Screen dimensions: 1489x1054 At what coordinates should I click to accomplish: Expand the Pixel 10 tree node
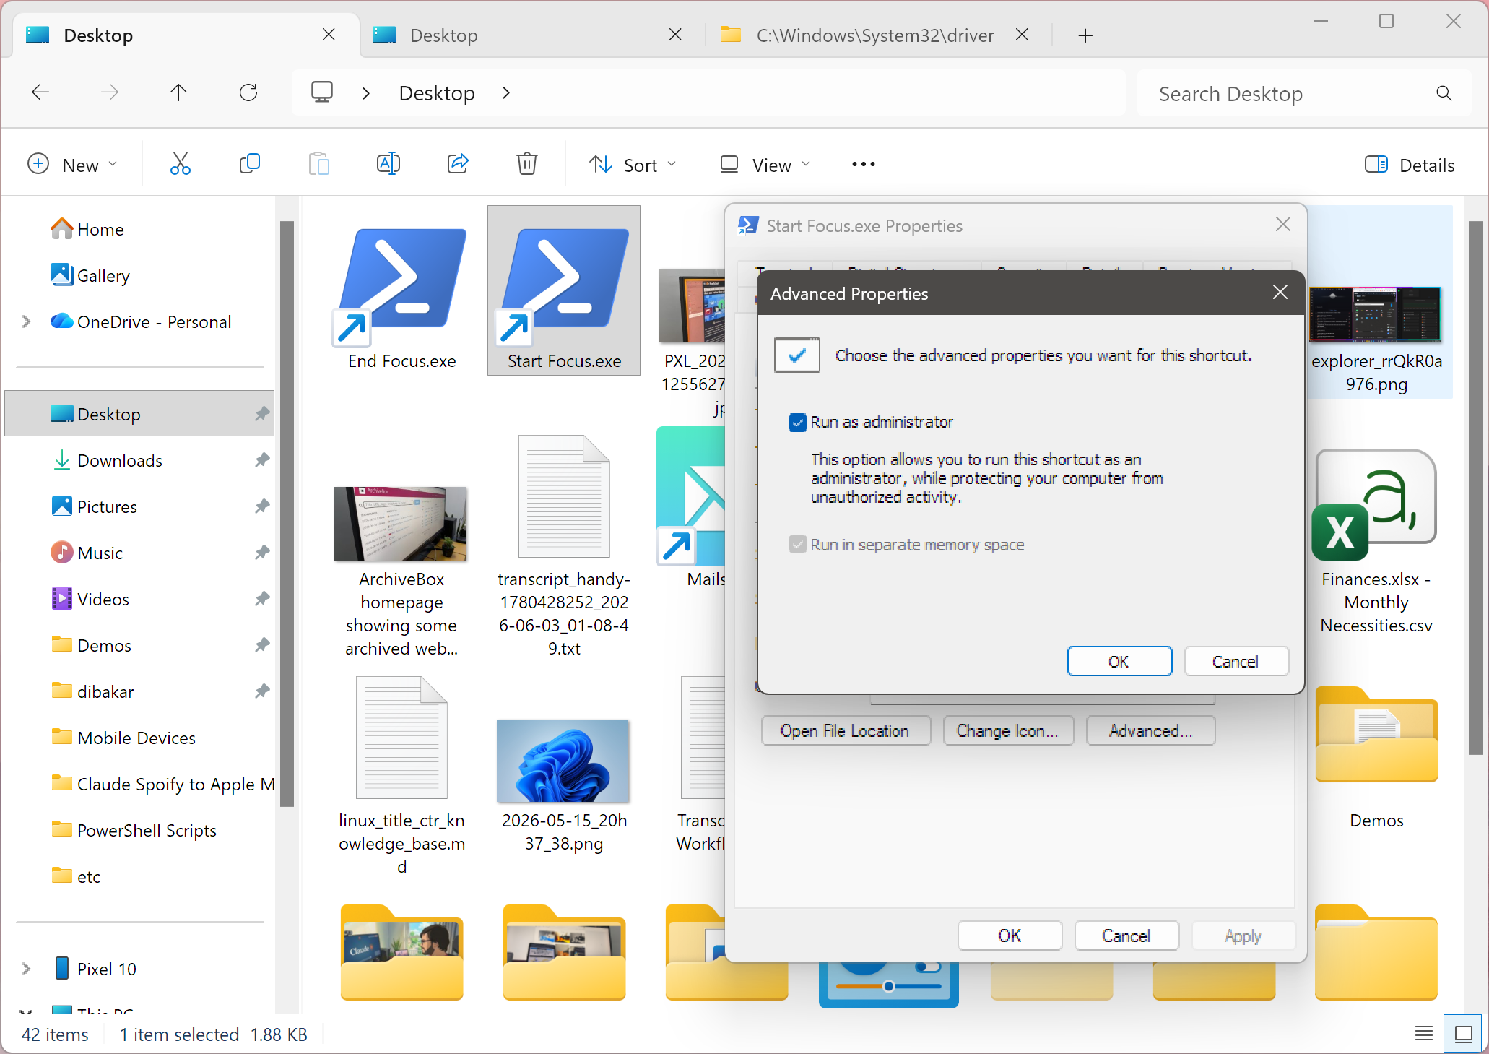tap(26, 969)
